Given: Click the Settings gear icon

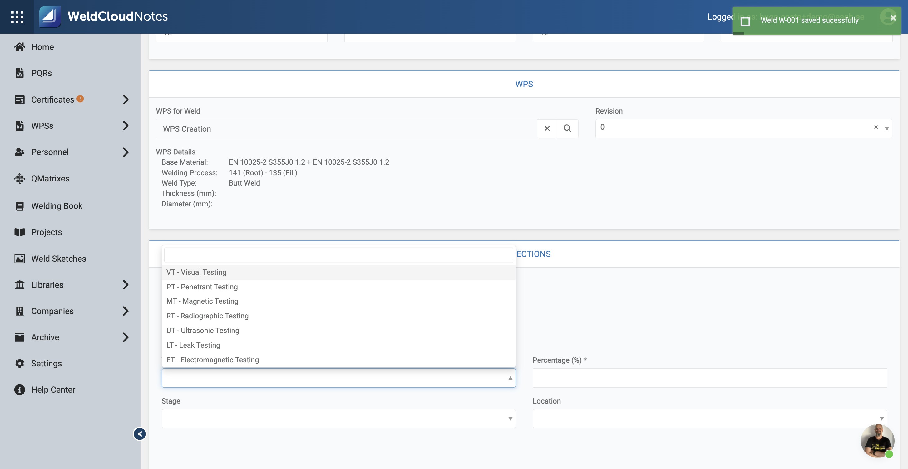Looking at the screenshot, I should 20,363.
